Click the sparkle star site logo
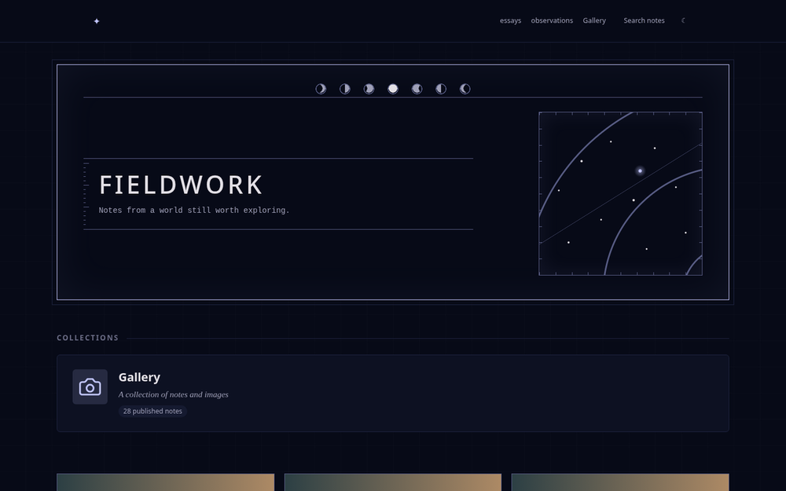This screenshot has height=491, width=786. click(97, 21)
